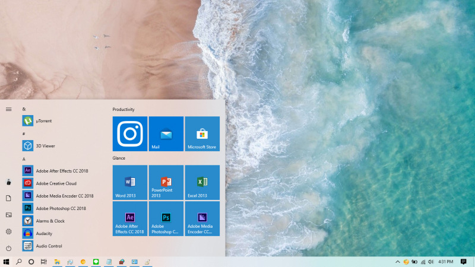The width and height of the screenshot is (475, 267).
Task: Open the orange circle app on taskbar
Action: [83, 262]
